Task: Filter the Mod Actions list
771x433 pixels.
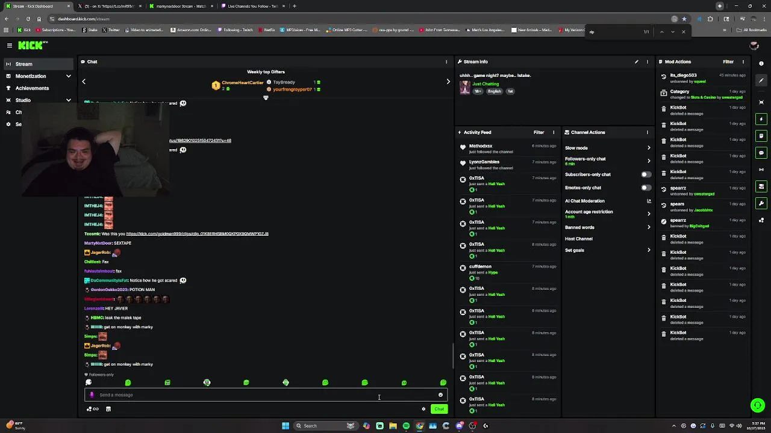Action: tap(728, 61)
